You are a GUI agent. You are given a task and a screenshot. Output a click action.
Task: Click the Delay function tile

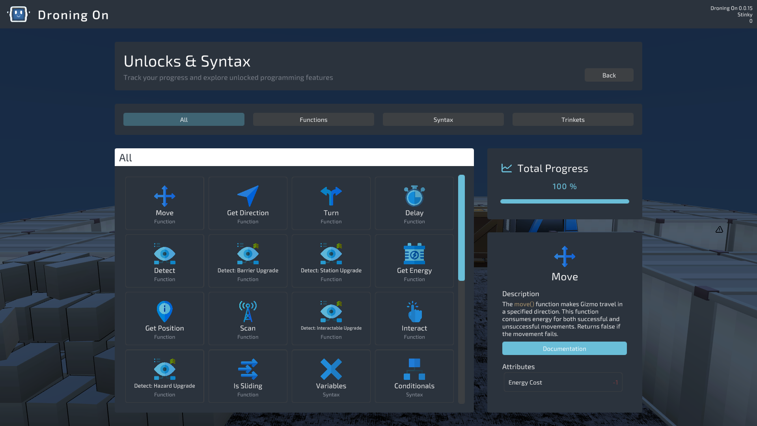coord(414,203)
